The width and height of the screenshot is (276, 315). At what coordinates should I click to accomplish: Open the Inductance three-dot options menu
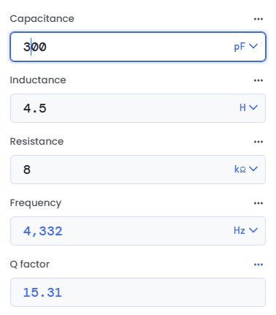[258, 80]
